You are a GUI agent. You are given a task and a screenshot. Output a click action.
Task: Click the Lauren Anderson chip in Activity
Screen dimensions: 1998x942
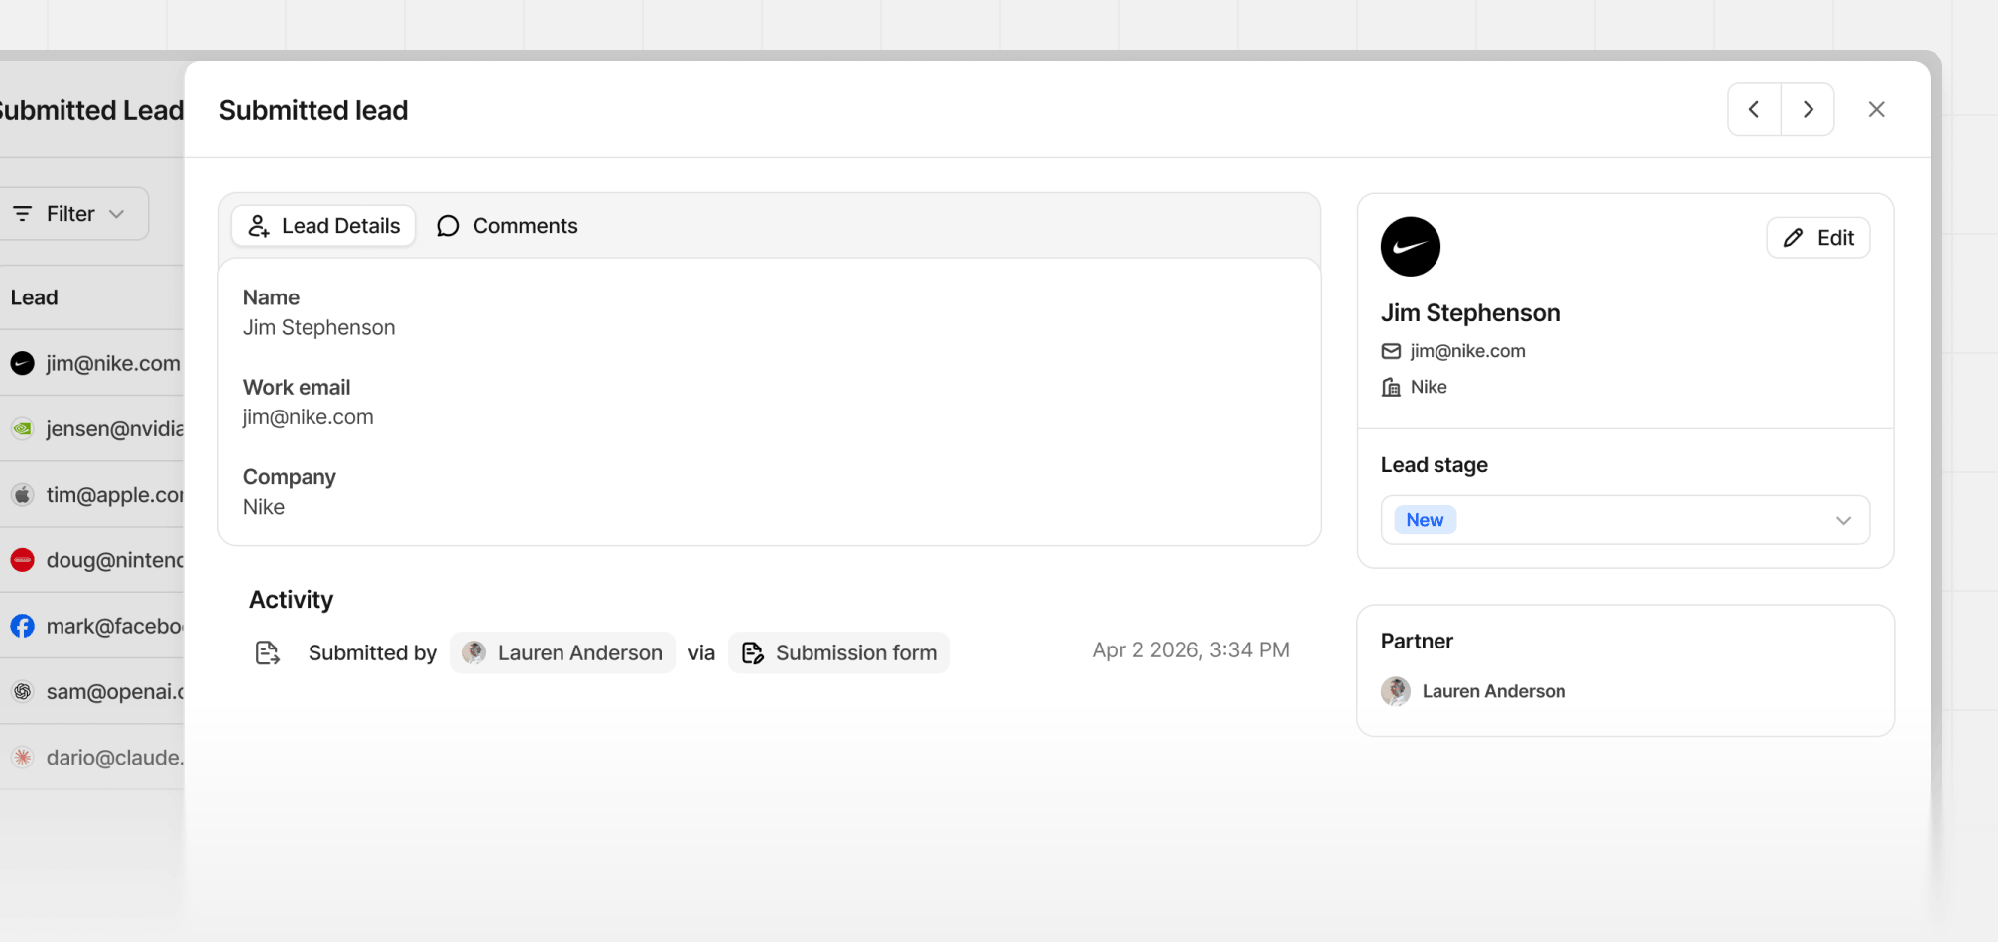click(x=562, y=652)
